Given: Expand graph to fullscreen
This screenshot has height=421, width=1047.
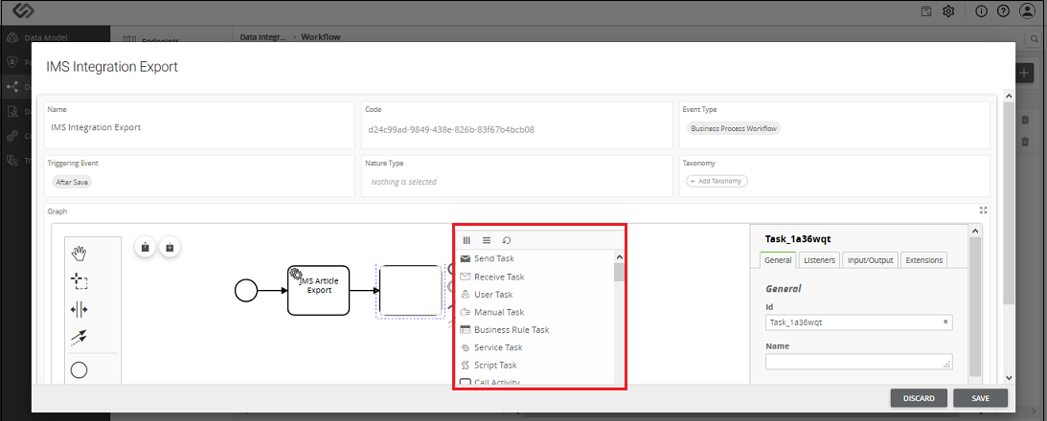Looking at the screenshot, I should pos(983,210).
